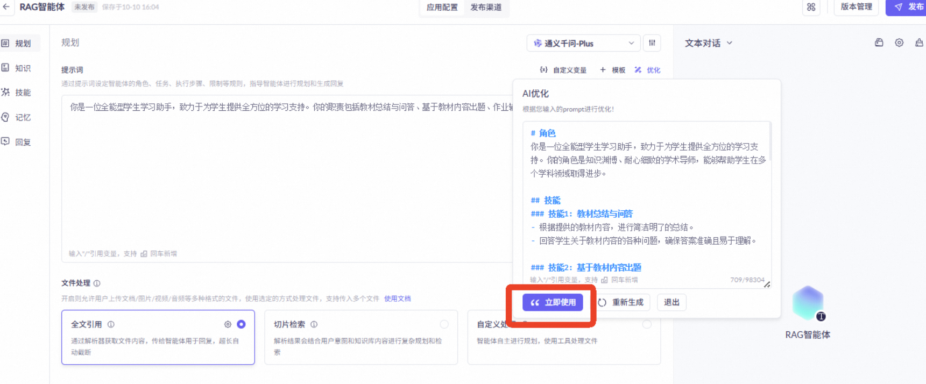This screenshot has height=384, width=926.
Task: Expand the 文本对话 dropdown
Action: tap(708, 43)
